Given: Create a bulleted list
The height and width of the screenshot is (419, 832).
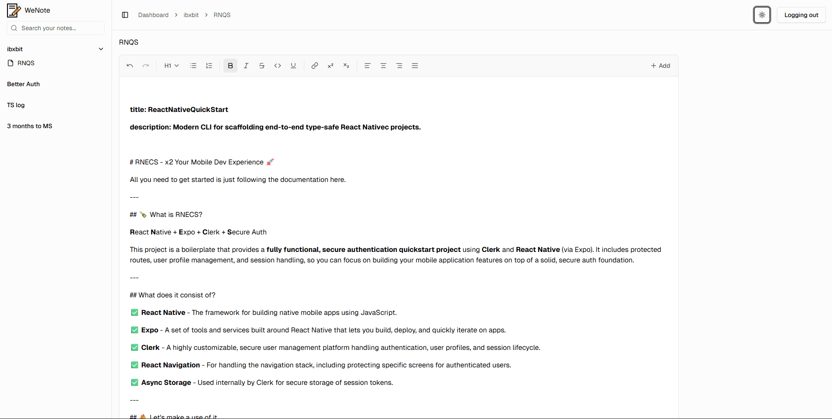Looking at the screenshot, I should coord(193,66).
